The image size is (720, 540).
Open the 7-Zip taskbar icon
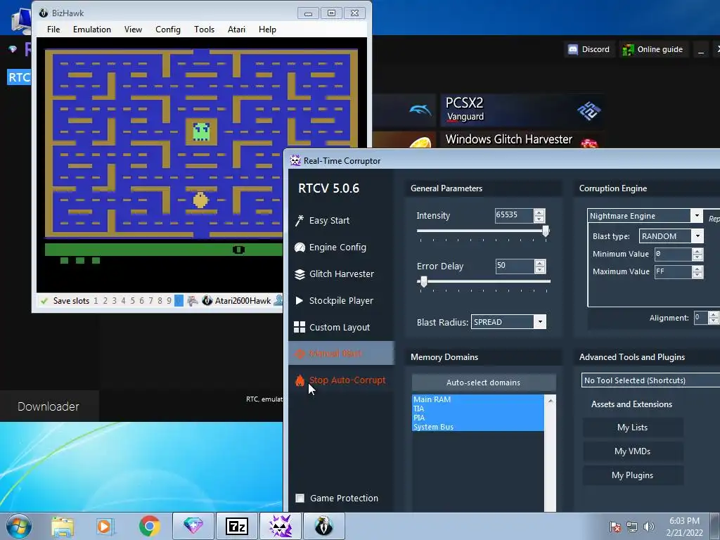(x=237, y=526)
